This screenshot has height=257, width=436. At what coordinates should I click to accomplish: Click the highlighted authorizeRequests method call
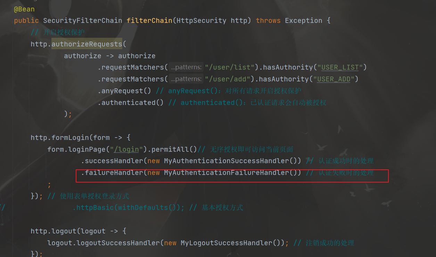pos(87,44)
